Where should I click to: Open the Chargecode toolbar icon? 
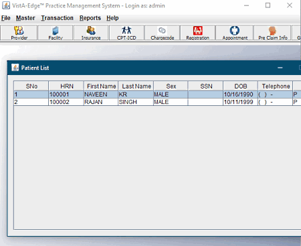162,33
